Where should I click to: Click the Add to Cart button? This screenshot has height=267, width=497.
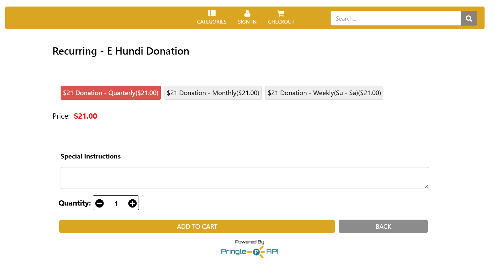coord(197,226)
